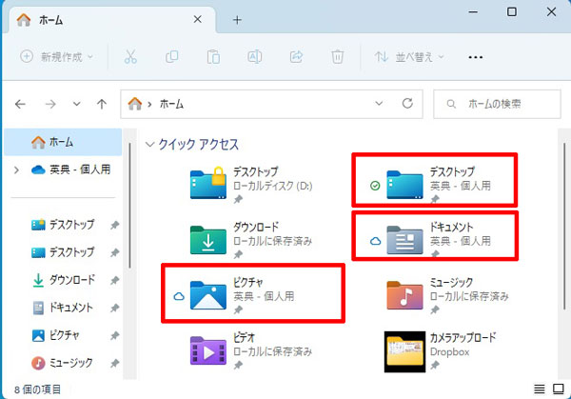Click the paste clipboard icon
This screenshot has height=399, width=571.
213,57
